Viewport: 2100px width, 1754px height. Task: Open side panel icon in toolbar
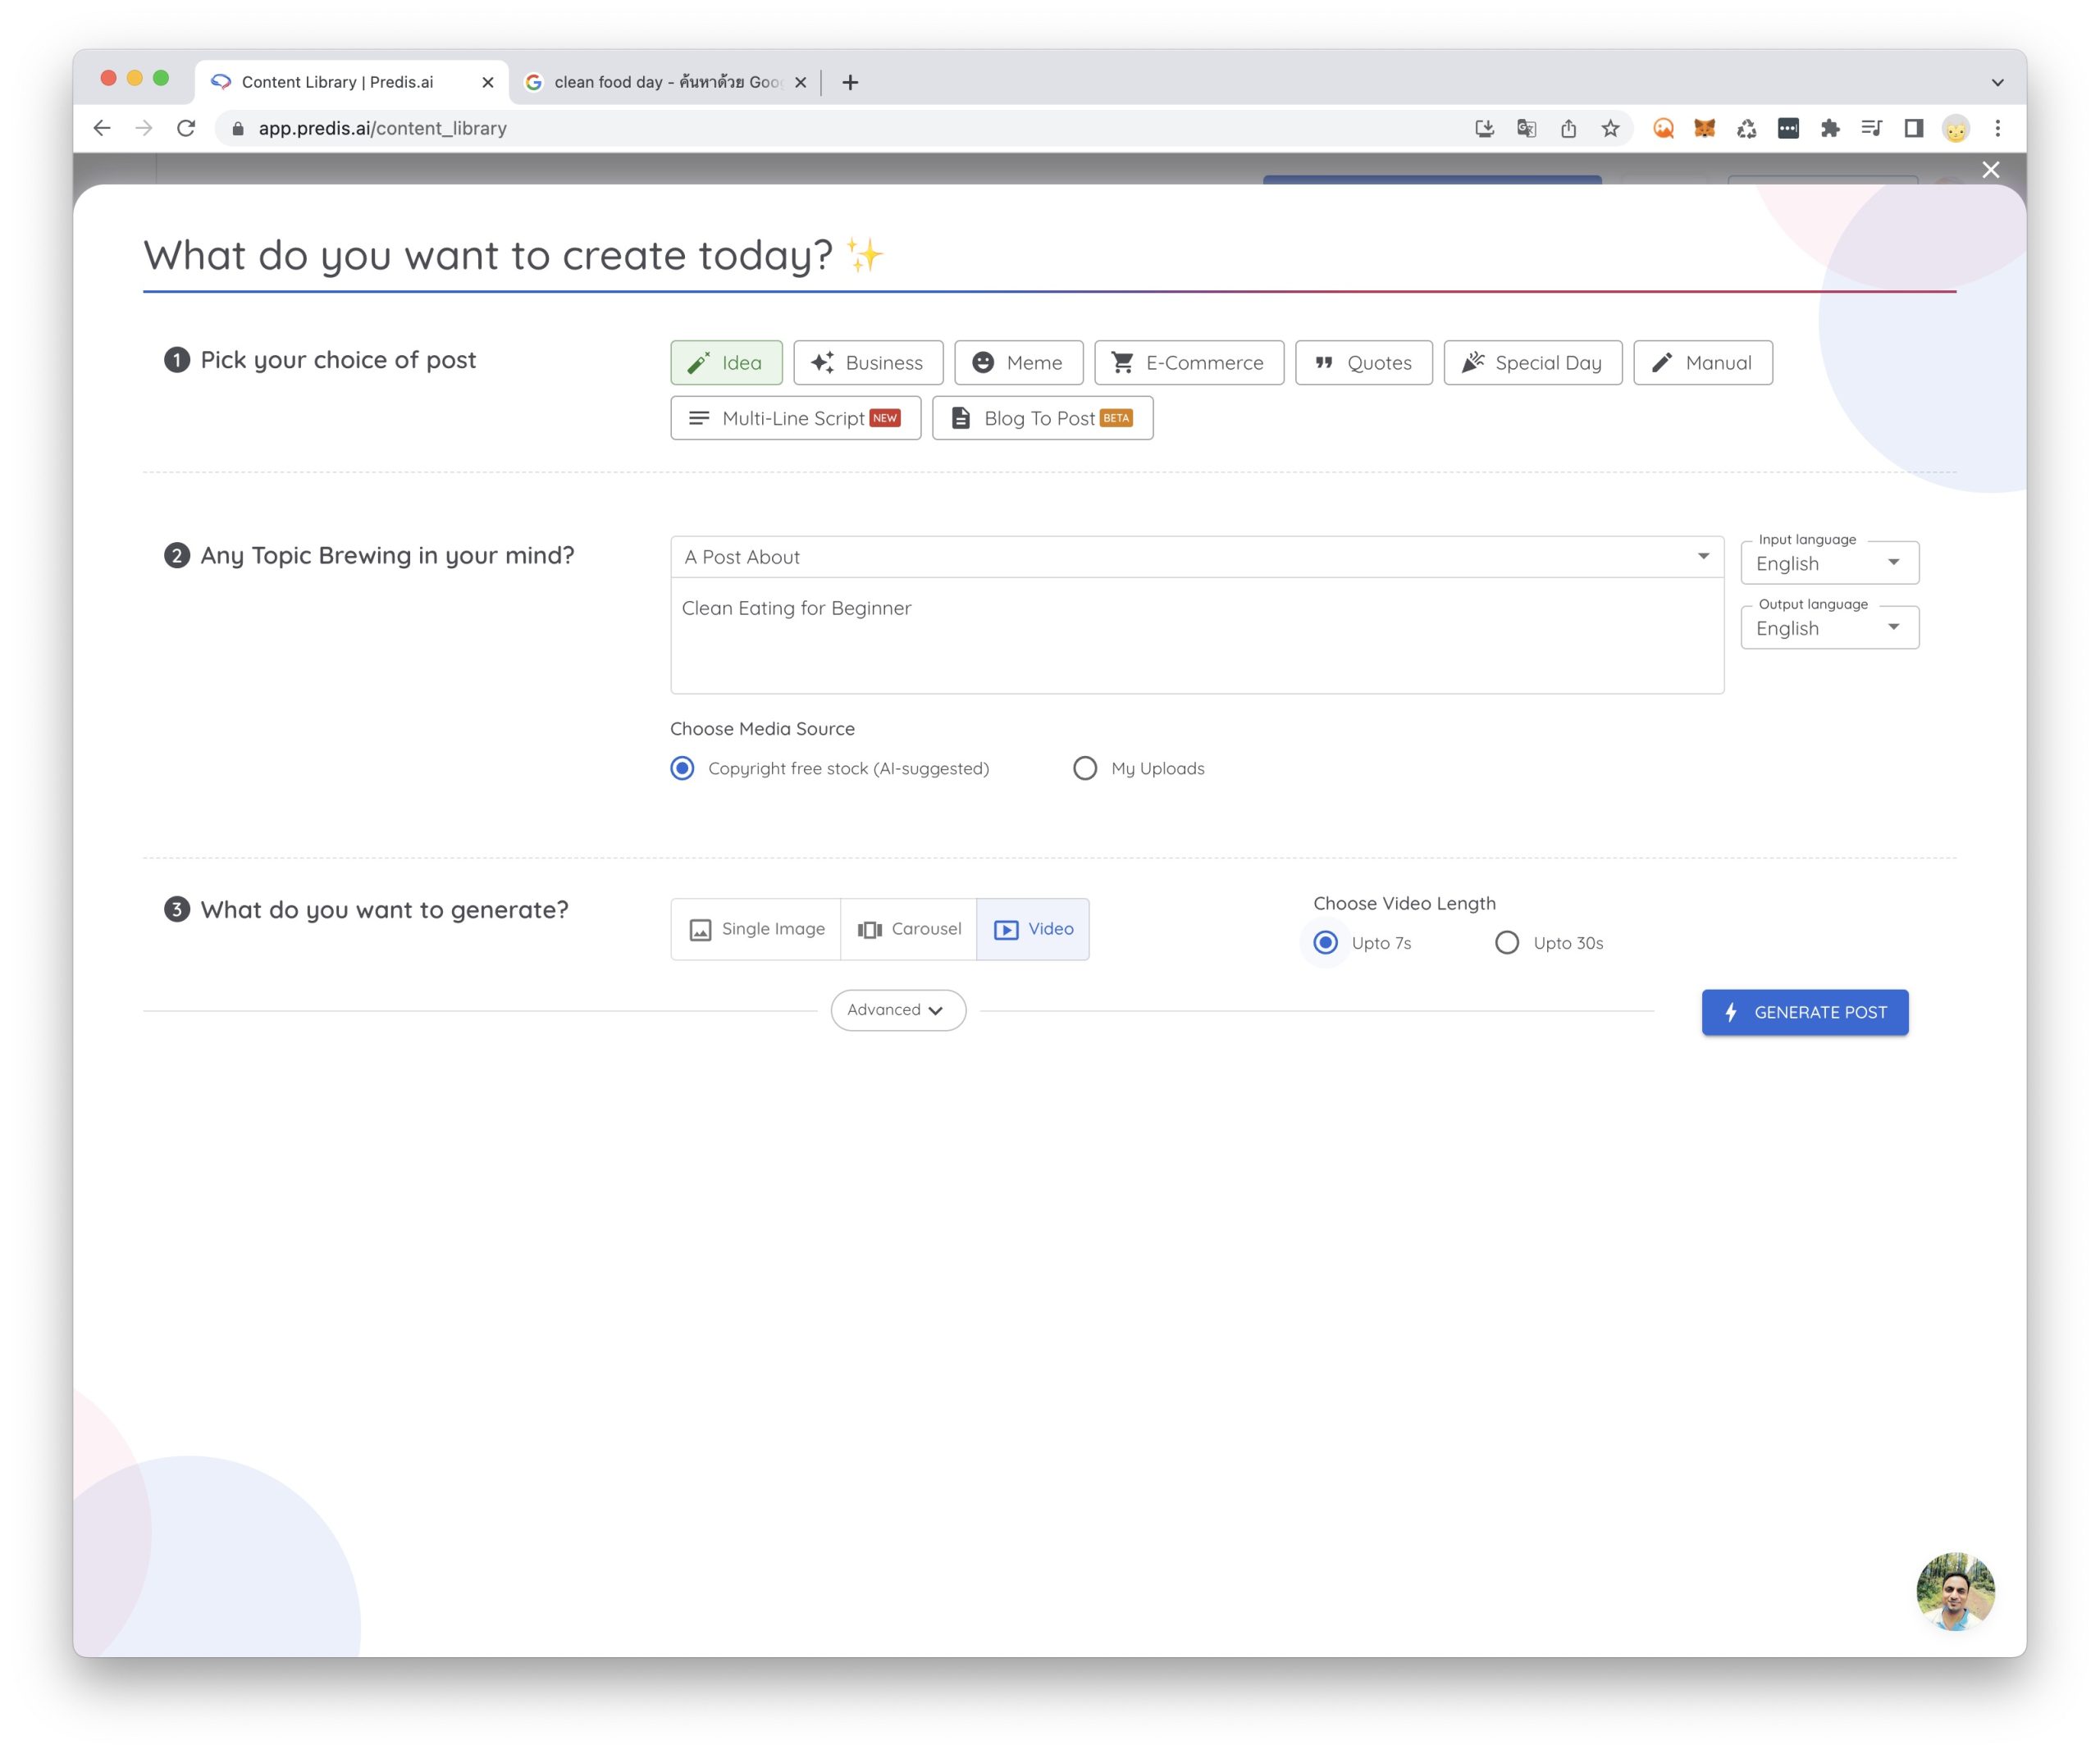coord(1913,128)
